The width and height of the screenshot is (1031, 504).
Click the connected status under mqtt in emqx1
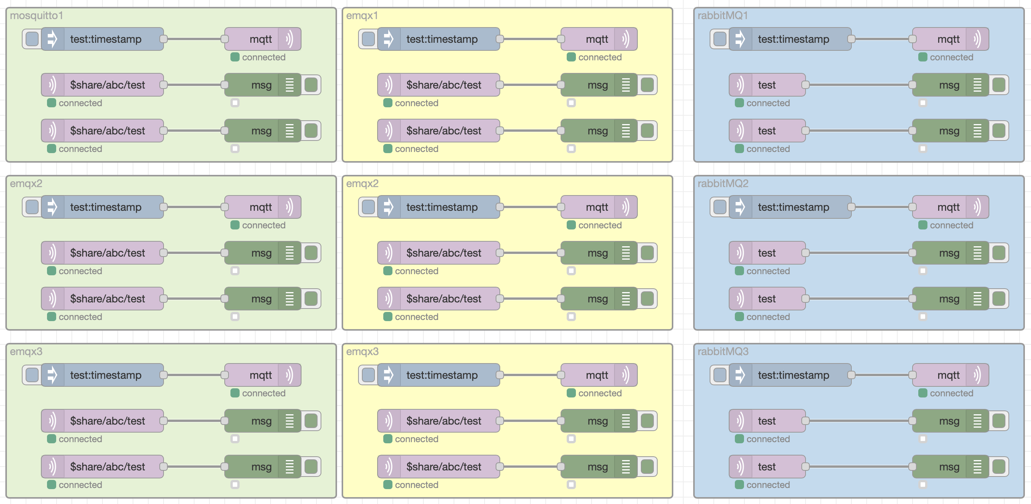pos(594,57)
